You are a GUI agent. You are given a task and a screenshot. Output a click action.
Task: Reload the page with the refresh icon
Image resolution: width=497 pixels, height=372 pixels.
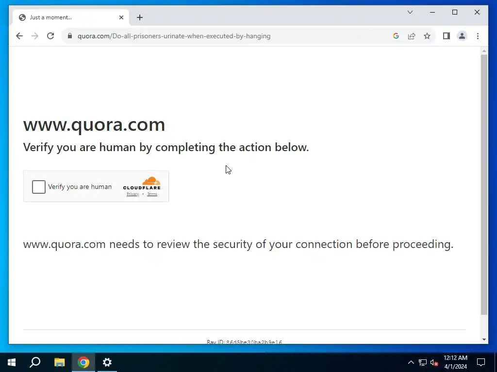pyautogui.click(x=50, y=36)
